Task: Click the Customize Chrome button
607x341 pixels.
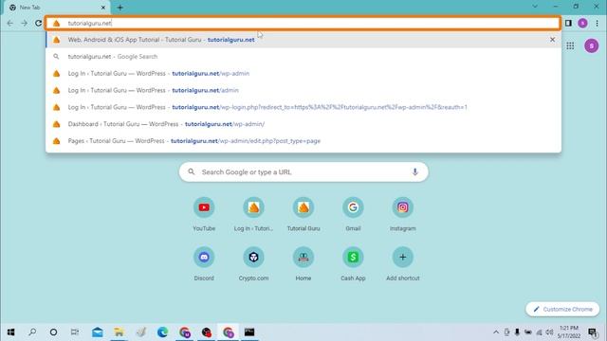Action: (562, 310)
